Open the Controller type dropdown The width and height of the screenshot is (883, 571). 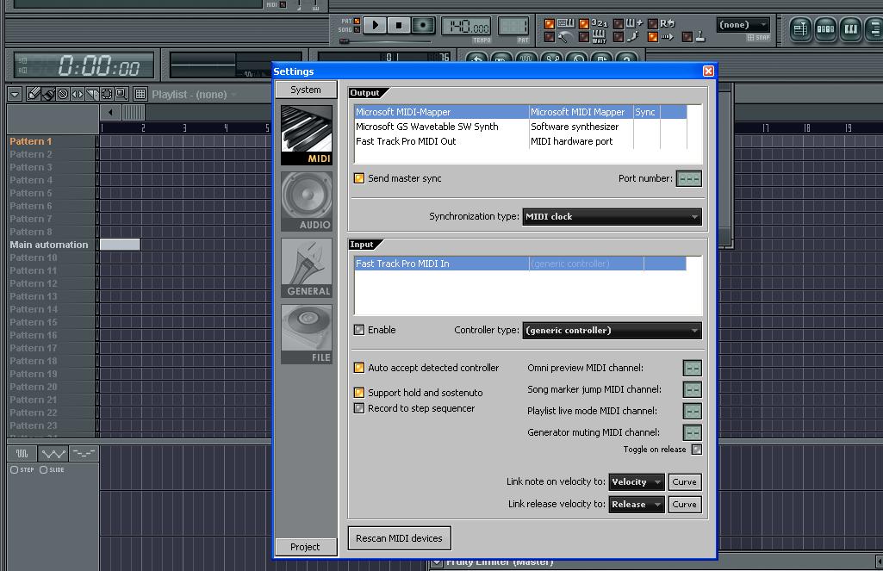click(612, 331)
